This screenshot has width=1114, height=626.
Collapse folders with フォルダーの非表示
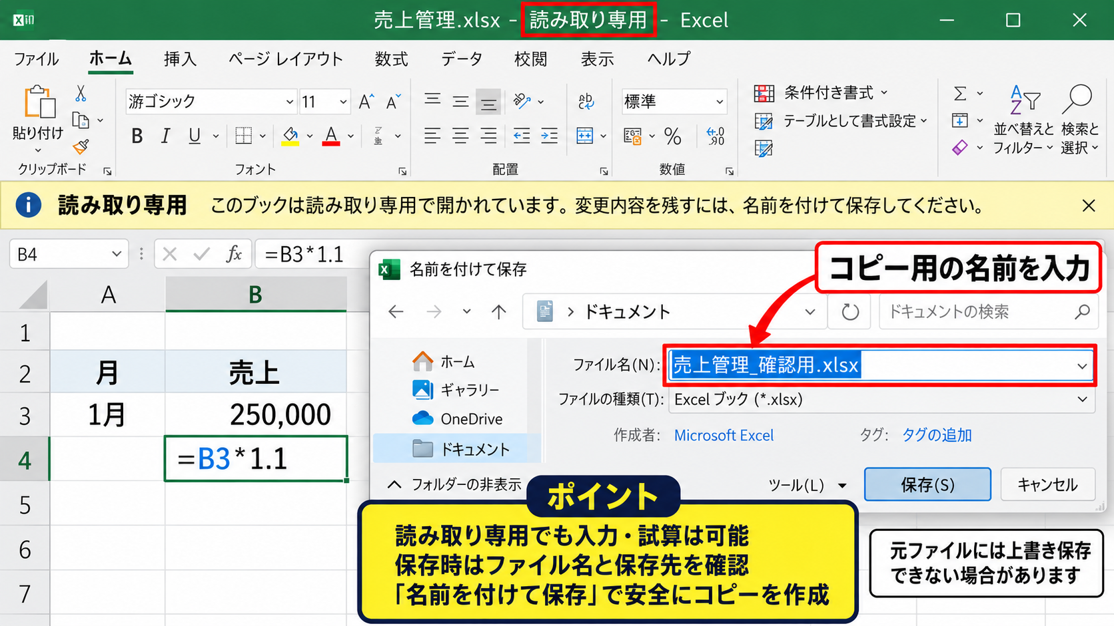(x=455, y=484)
